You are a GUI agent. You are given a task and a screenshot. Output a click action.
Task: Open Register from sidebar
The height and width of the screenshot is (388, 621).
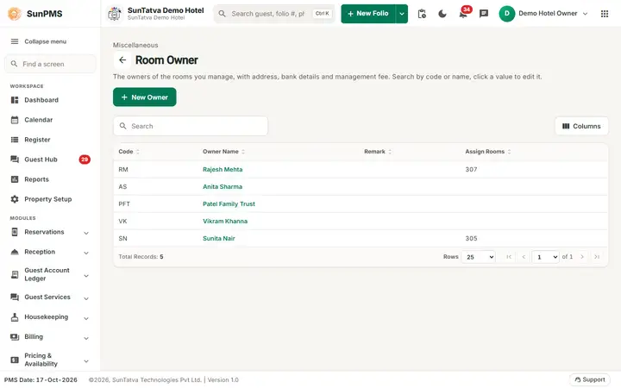[50, 140]
